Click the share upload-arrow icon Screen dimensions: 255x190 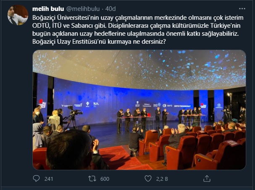(207, 179)
